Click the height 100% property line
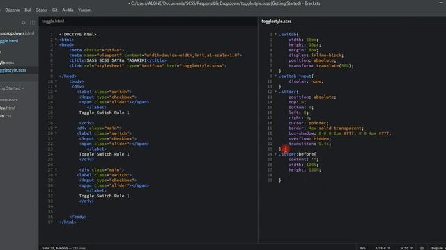446x250 pixels. [305, 169]
